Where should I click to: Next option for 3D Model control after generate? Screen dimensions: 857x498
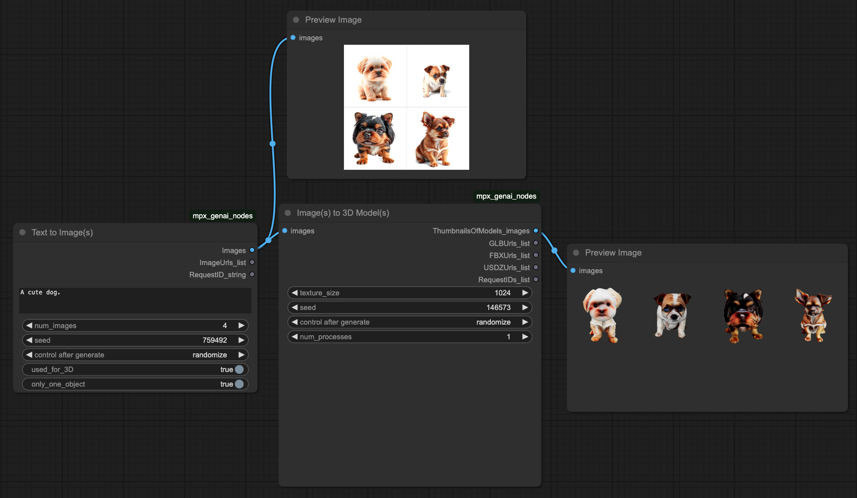click(x=525, y=322)
